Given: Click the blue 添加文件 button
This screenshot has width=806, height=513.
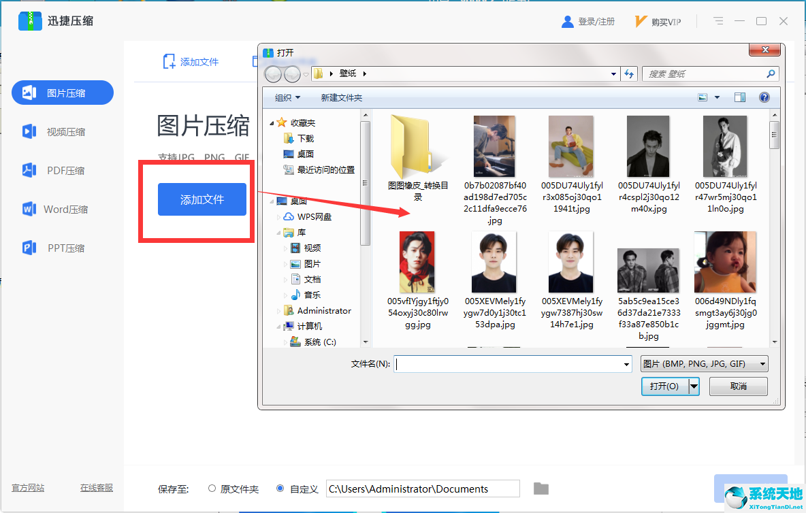Looking at the screenshot, I should [x=202, y=199].
